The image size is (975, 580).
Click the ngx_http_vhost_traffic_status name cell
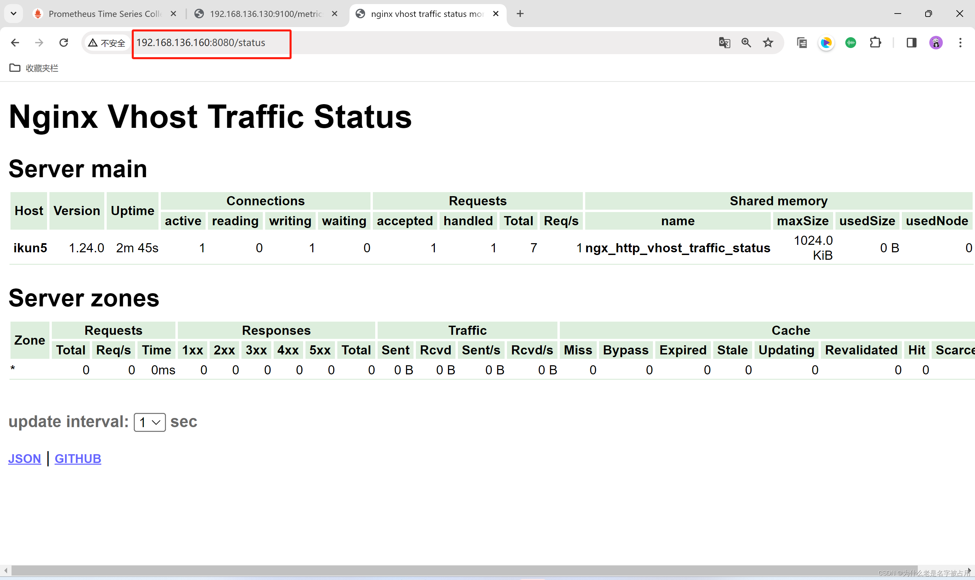point(678,248)
